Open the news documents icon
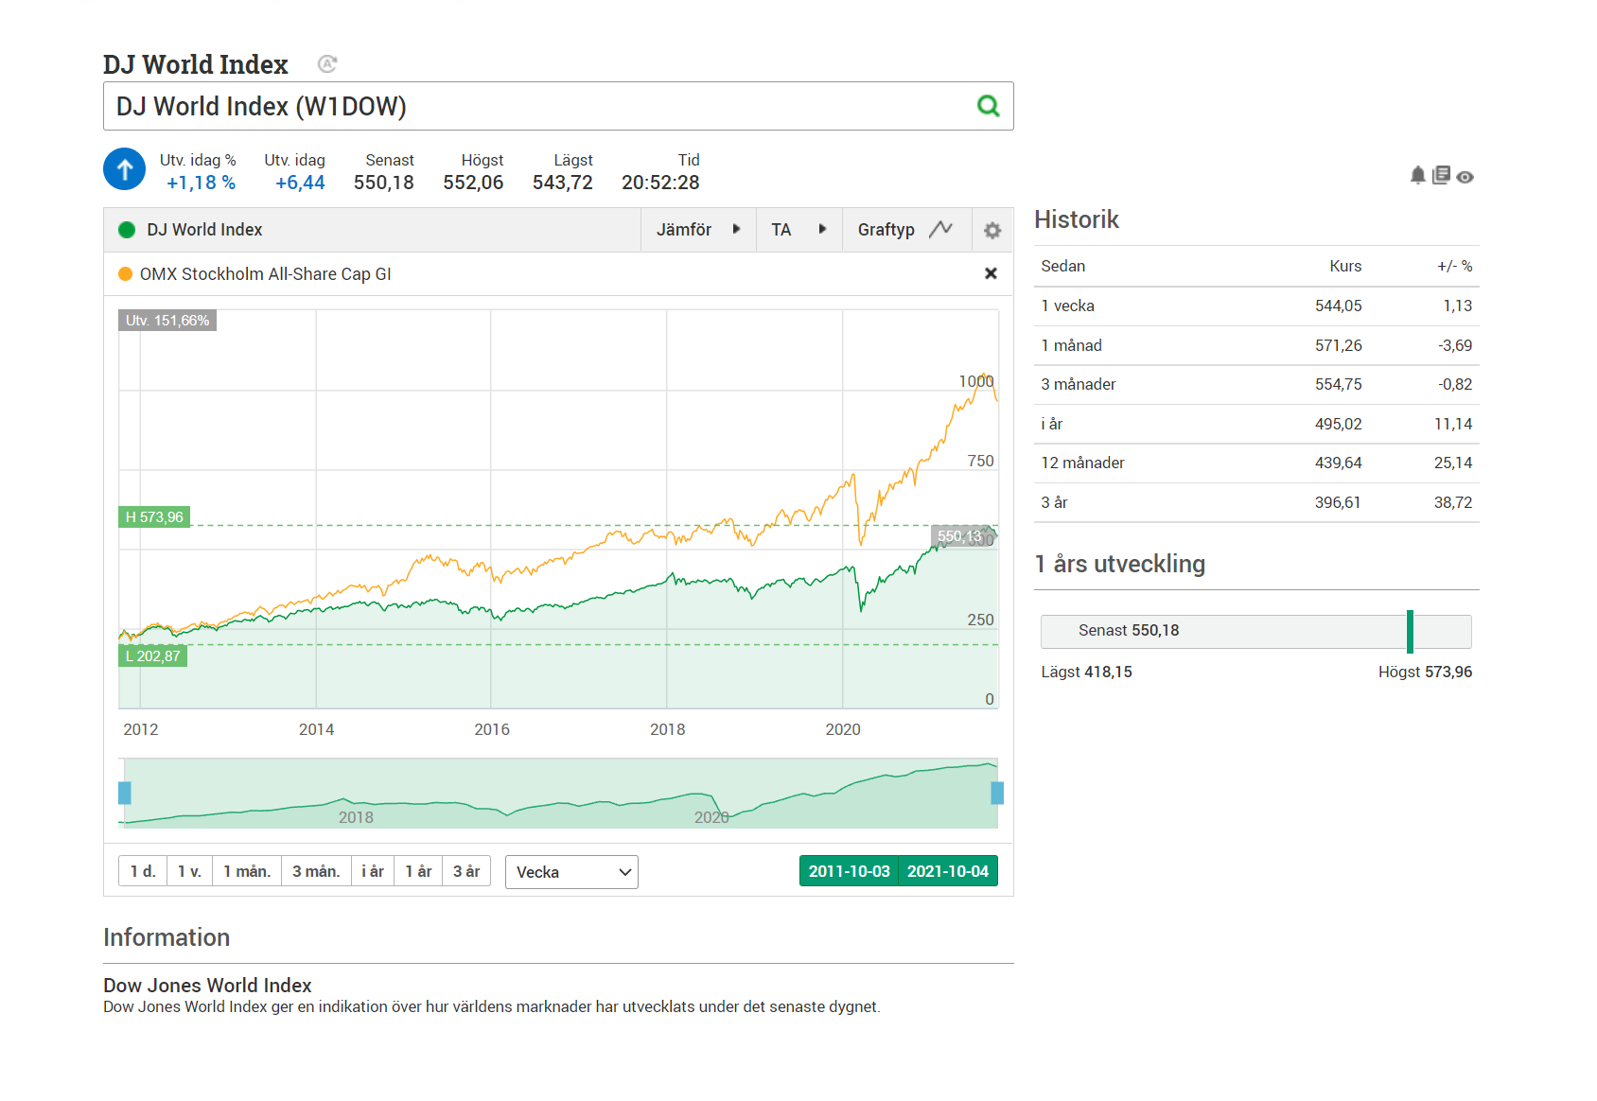 [1441, 175]
